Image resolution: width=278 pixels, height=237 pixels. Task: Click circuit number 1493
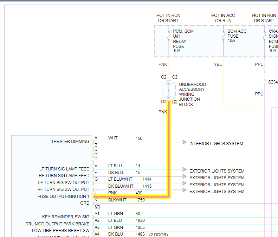[140, 234]
